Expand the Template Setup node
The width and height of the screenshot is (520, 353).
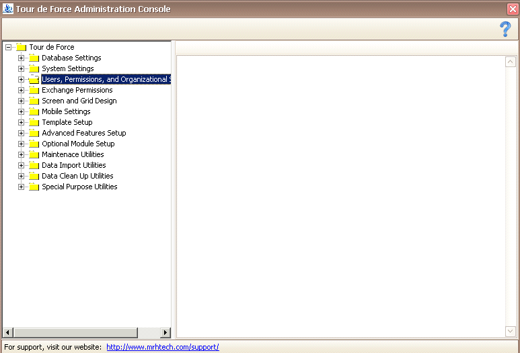pyautogui.click(x=21, y=122)
